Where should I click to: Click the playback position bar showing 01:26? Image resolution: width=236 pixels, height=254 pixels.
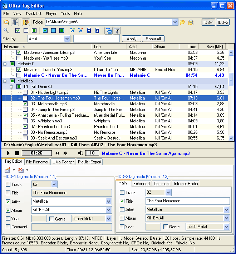37,153
